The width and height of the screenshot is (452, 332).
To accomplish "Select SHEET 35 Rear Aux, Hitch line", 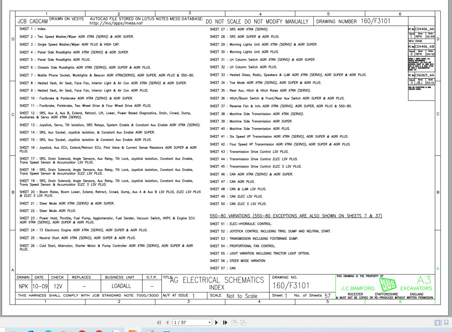I will click(260, 91).
